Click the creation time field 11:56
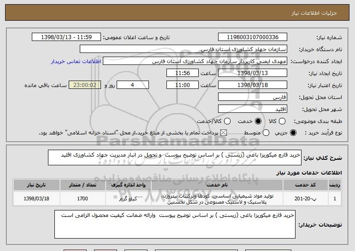This screenshot has height=251, width=355. click(183, 73)
